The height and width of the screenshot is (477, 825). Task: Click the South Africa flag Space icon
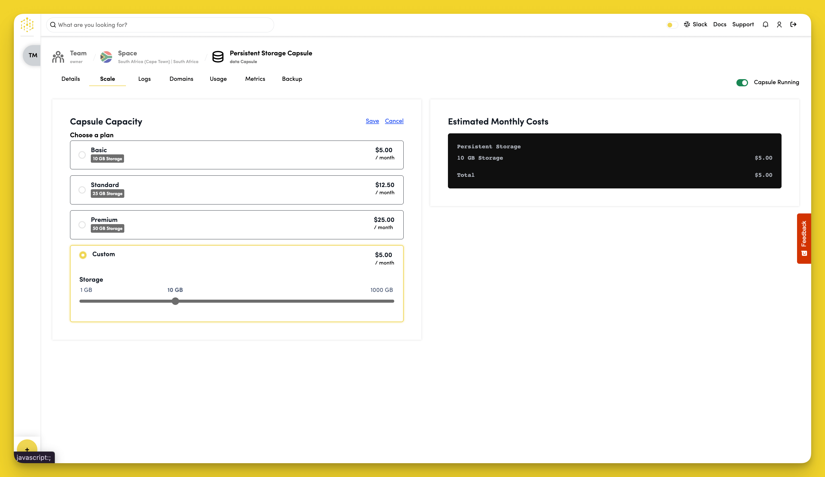point(106,57)
